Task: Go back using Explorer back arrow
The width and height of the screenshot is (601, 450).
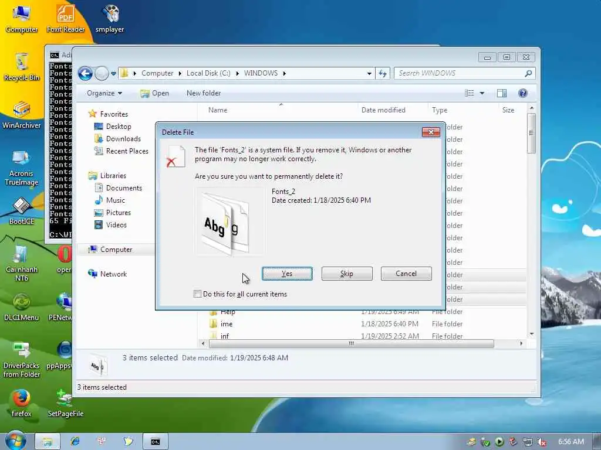Action: click(x=85, y=73)
